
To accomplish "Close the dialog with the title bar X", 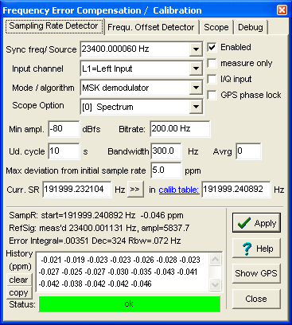I will click(x=282, y=10).
